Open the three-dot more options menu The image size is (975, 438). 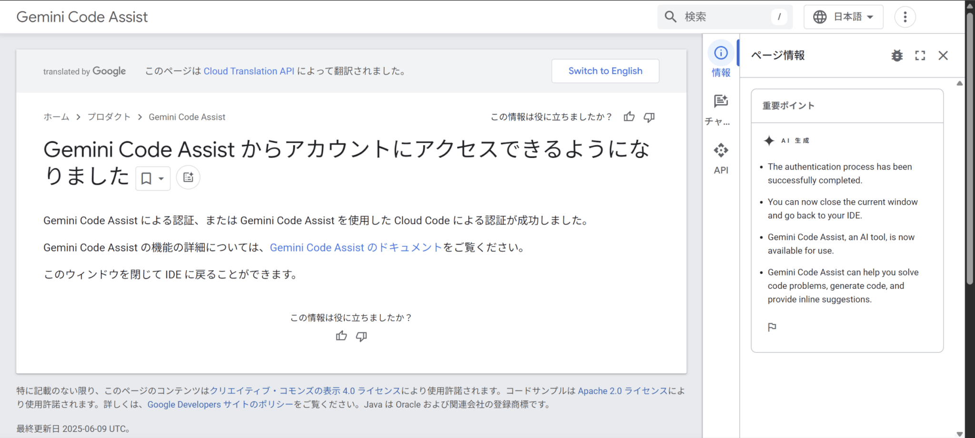tap(905, 17)
